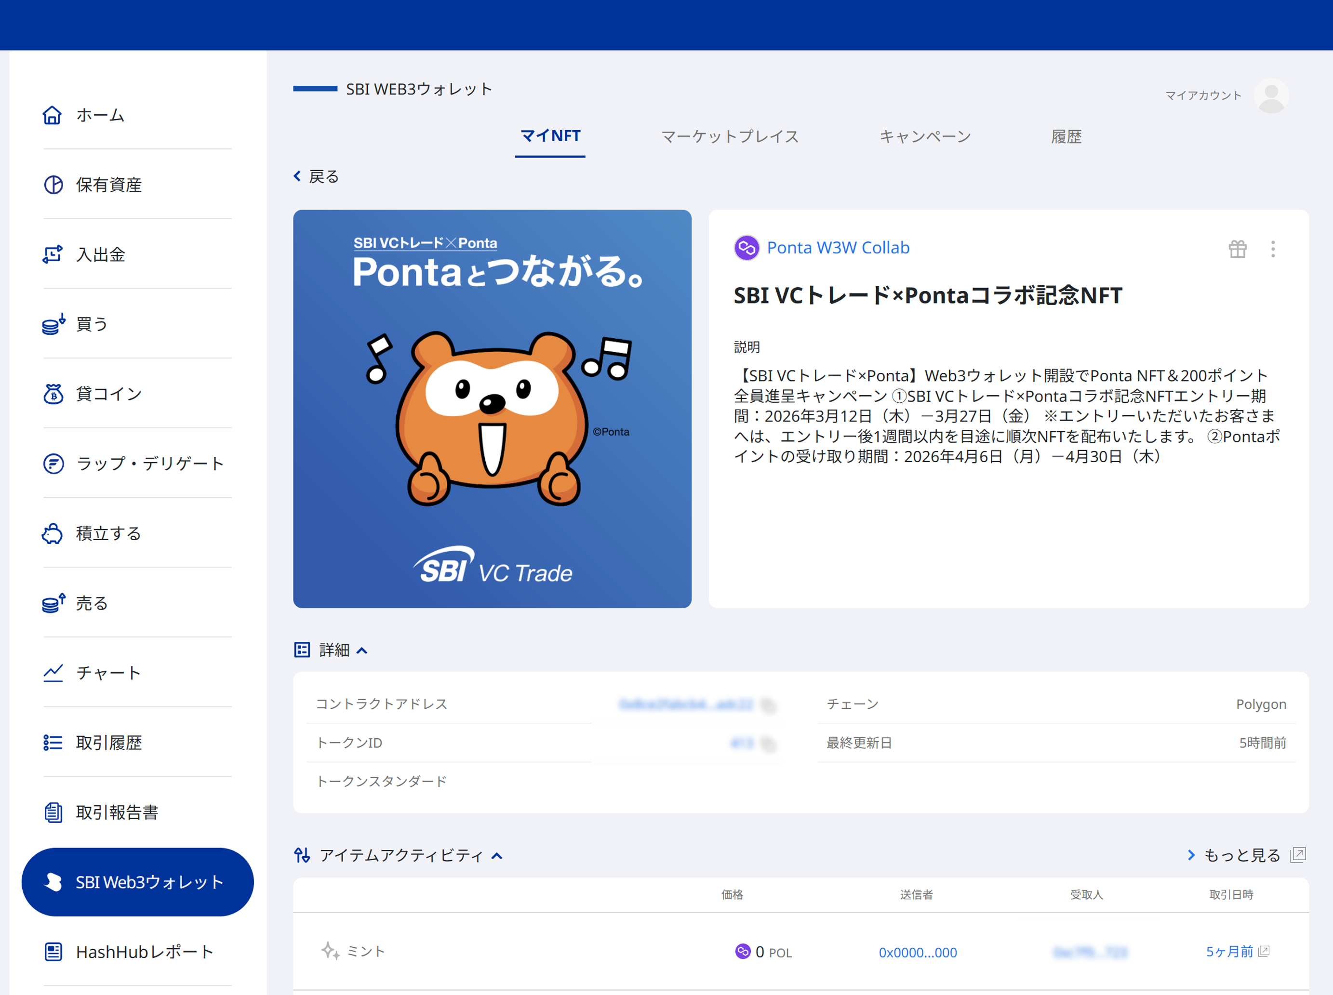Open the ホーム sidebar item

(137, 115)
